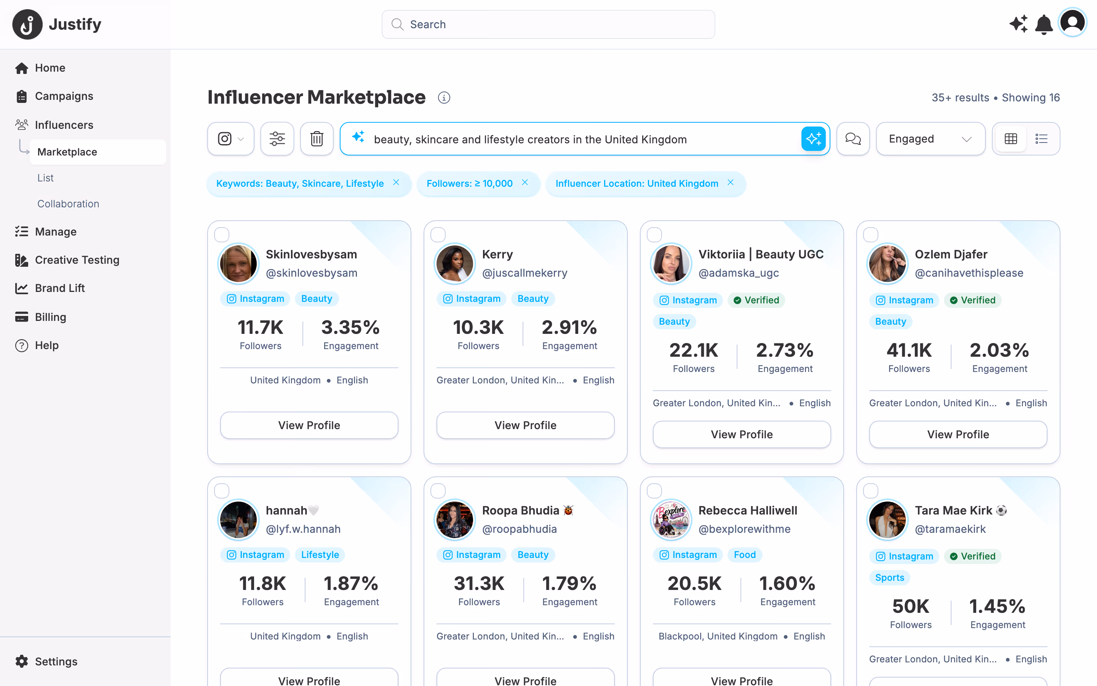View Profile of Kerry
The width and height of the screenshot is (1097, 686).
tap(525, 425)
